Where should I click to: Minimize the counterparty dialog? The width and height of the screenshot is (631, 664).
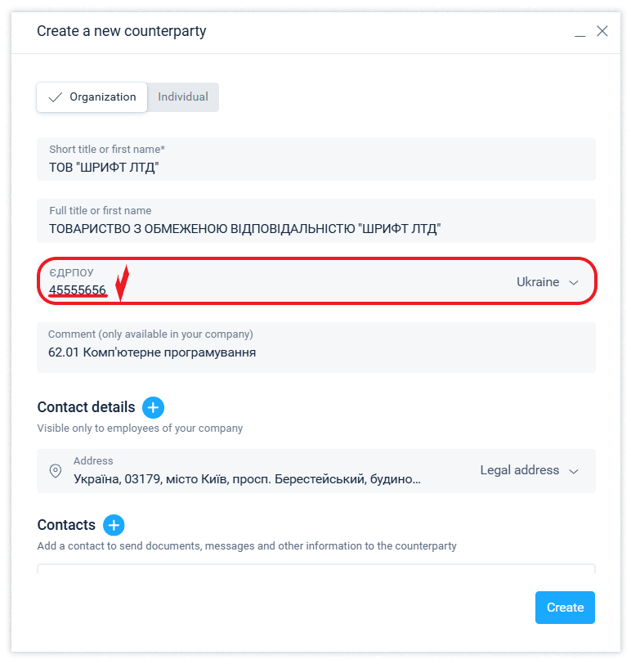580,32
